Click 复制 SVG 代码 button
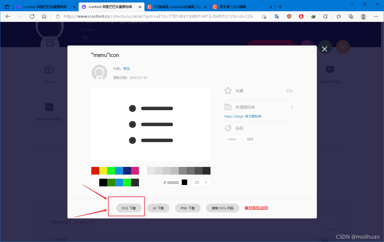Viewport: 384px width, 242px height. 223,208
